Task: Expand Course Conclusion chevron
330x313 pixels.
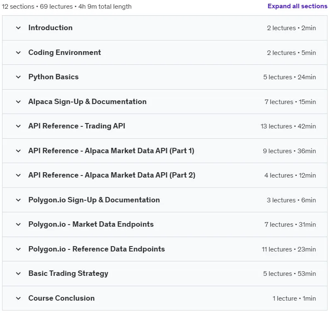Action: pos(18,298)
